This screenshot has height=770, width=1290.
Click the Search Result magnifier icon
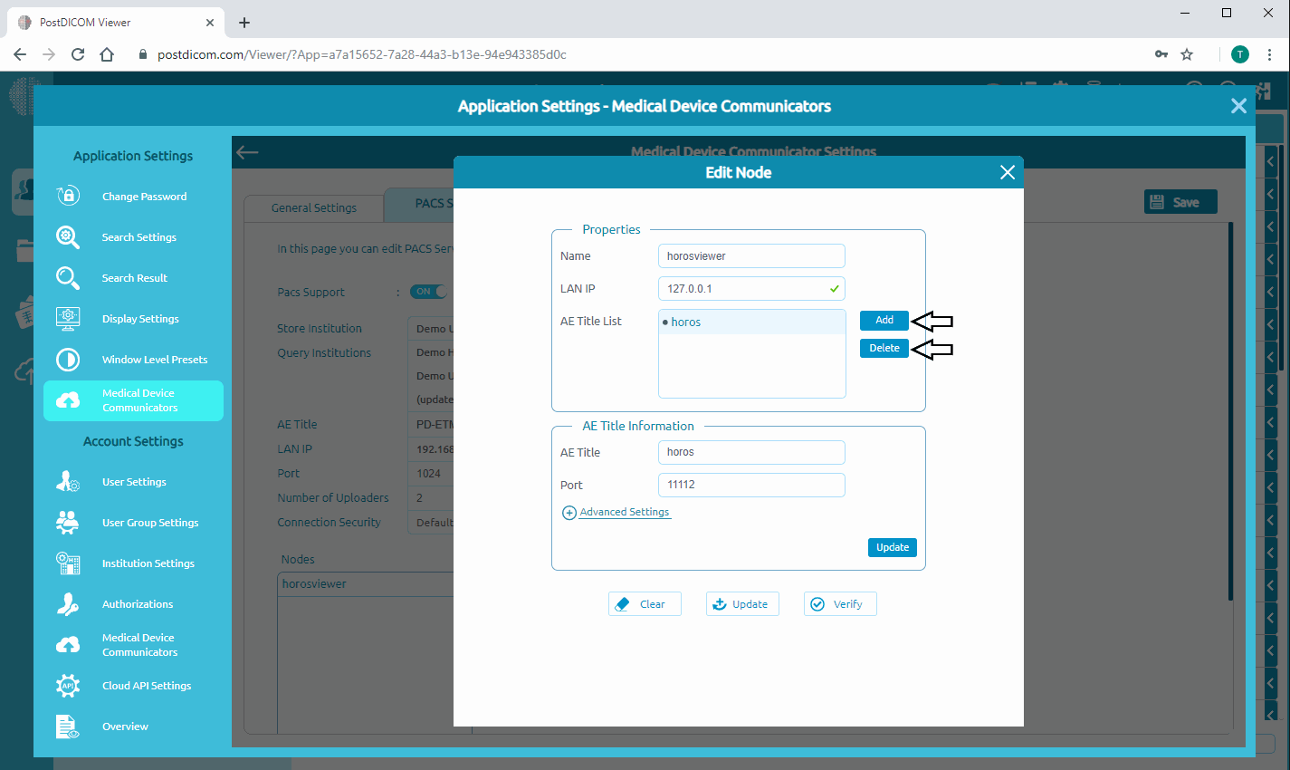click(68, 277)
